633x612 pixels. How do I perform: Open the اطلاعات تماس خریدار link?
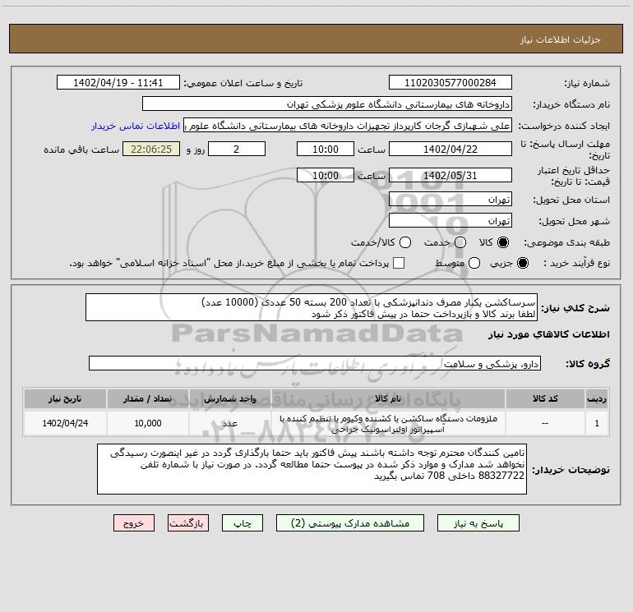[136, 126]
